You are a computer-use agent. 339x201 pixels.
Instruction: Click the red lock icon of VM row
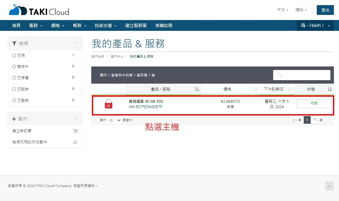click(x=108, y=104)
